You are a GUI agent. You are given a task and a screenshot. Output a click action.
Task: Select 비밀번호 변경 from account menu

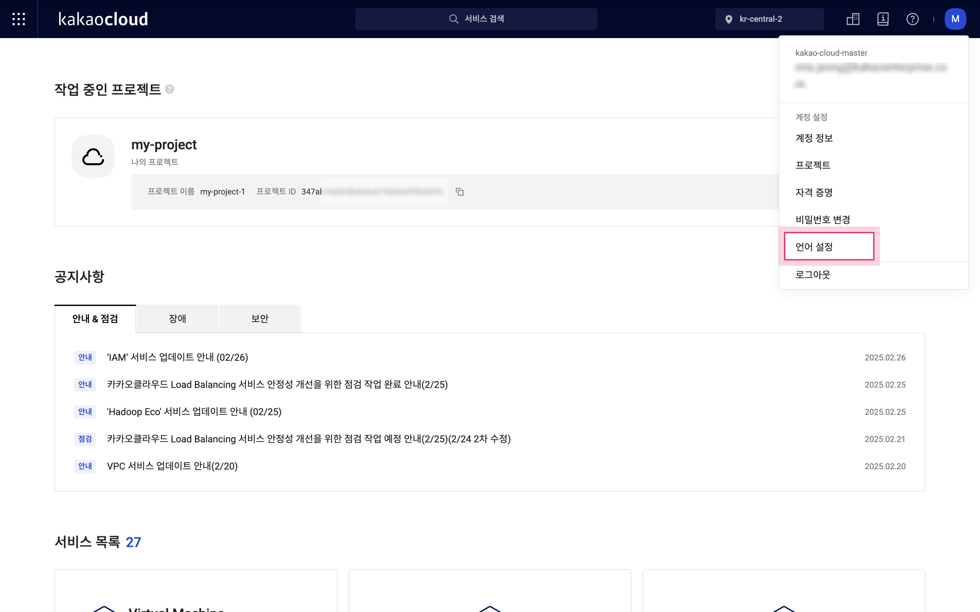pyautogui.click(x=822, y=219)
